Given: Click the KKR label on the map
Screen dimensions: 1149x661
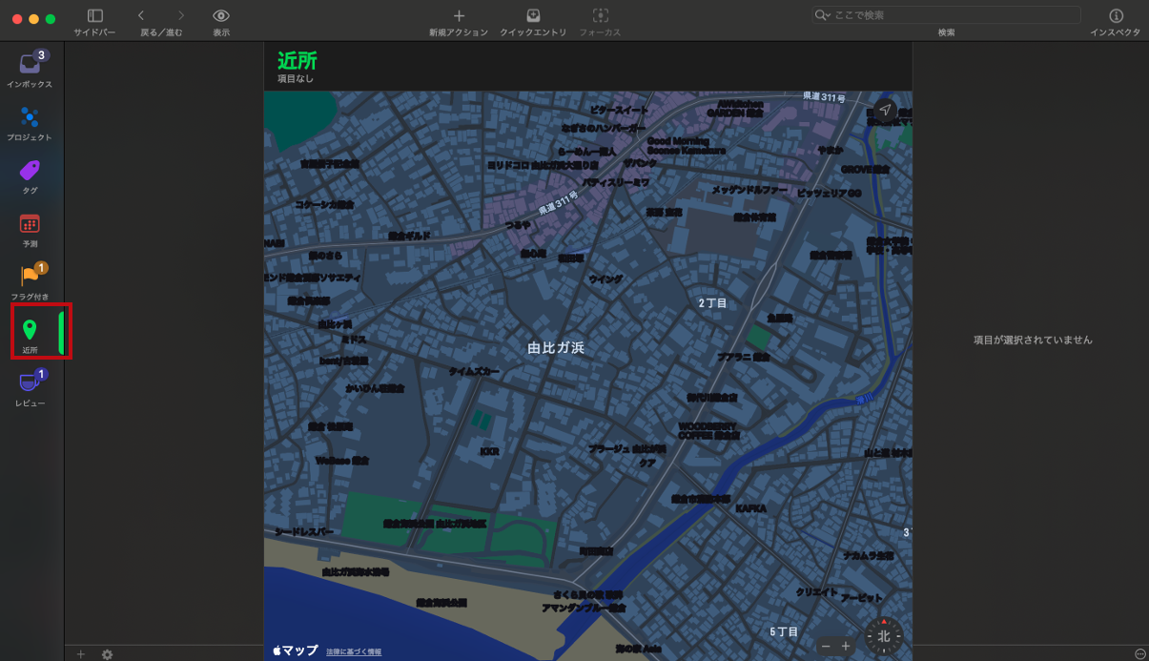Looking at the screenshot, I should pyautogui.click(x=489, y=451).
